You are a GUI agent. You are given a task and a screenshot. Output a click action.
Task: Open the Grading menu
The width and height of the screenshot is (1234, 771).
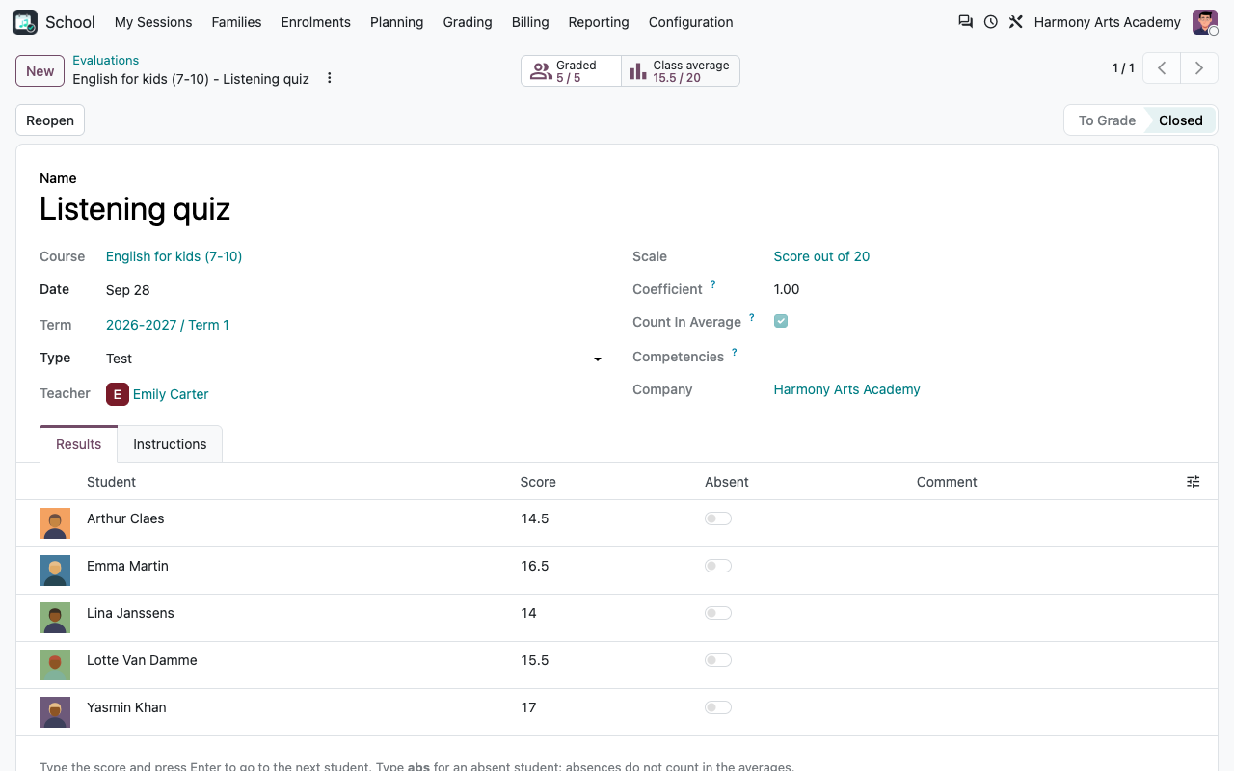(468, 22)
